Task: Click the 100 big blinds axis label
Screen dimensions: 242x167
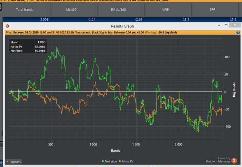Action: tap(227, 57)
